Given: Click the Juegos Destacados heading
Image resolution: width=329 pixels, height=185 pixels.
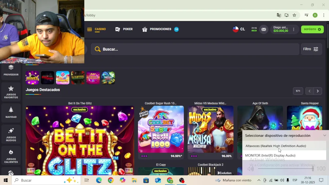Looking at the screenshot, I should click(x=43, y=90).
